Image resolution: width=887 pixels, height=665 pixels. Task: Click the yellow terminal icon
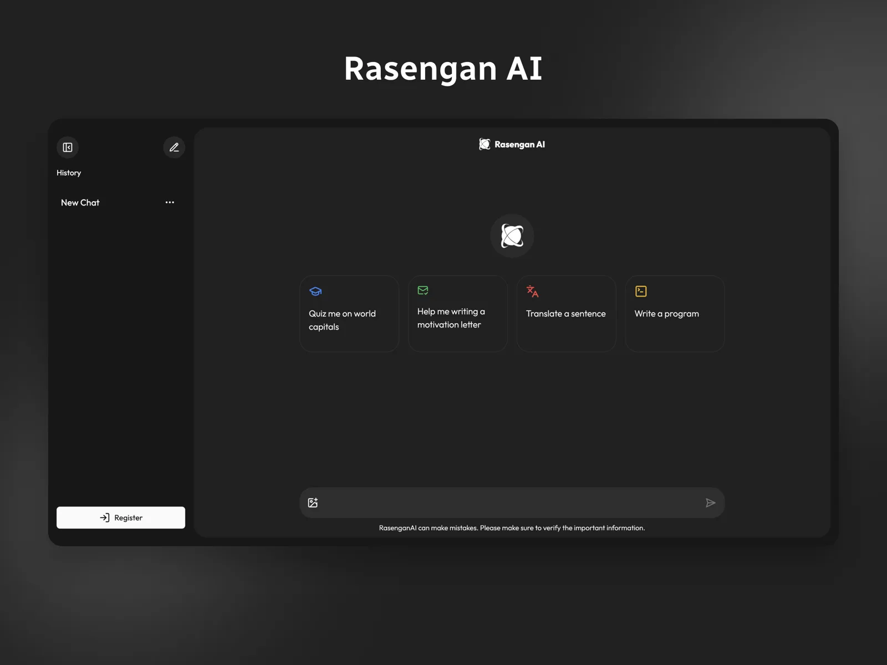point(641,291)
